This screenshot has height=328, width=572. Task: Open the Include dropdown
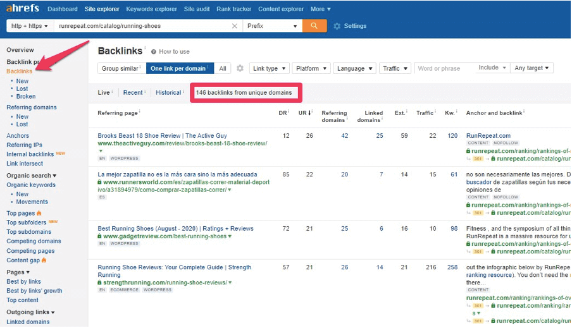(x=492, y=68)
